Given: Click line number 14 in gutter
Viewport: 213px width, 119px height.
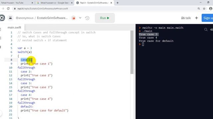Looking at the screenshot, I should point(11,83).
